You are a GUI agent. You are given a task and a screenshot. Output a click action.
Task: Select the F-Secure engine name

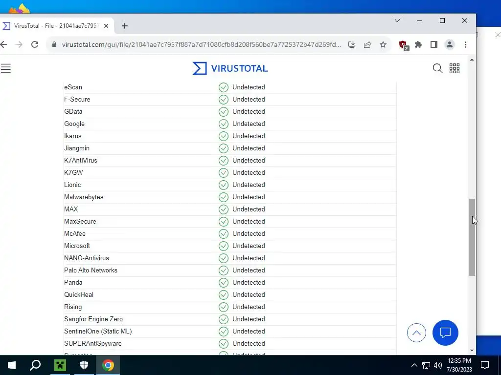tap(77, 100)
